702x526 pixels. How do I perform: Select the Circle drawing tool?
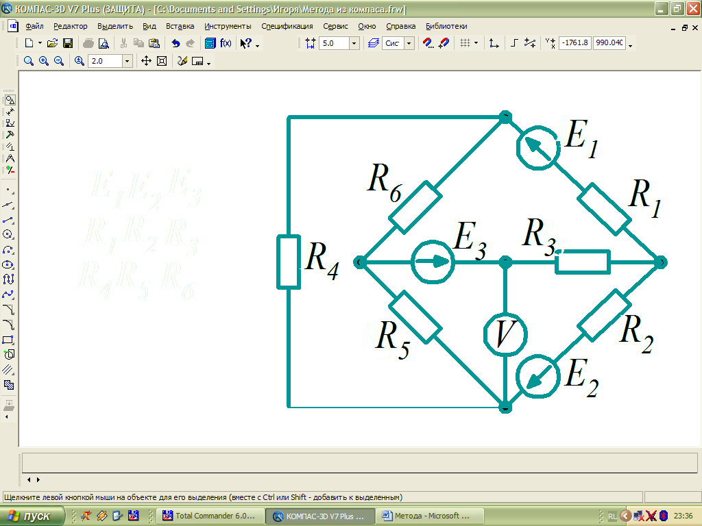(9, 234)
